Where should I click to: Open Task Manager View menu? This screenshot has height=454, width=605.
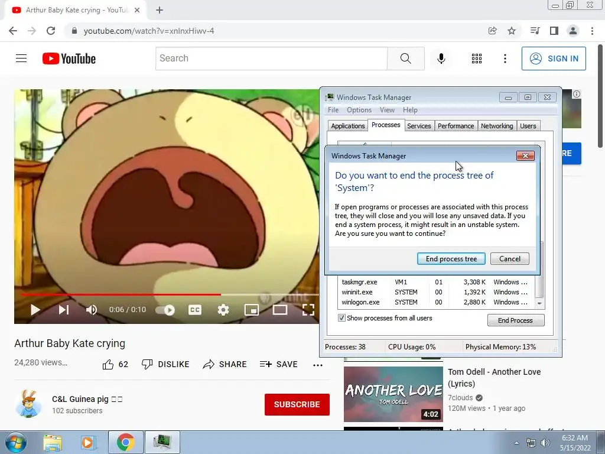tap(387, 110)
